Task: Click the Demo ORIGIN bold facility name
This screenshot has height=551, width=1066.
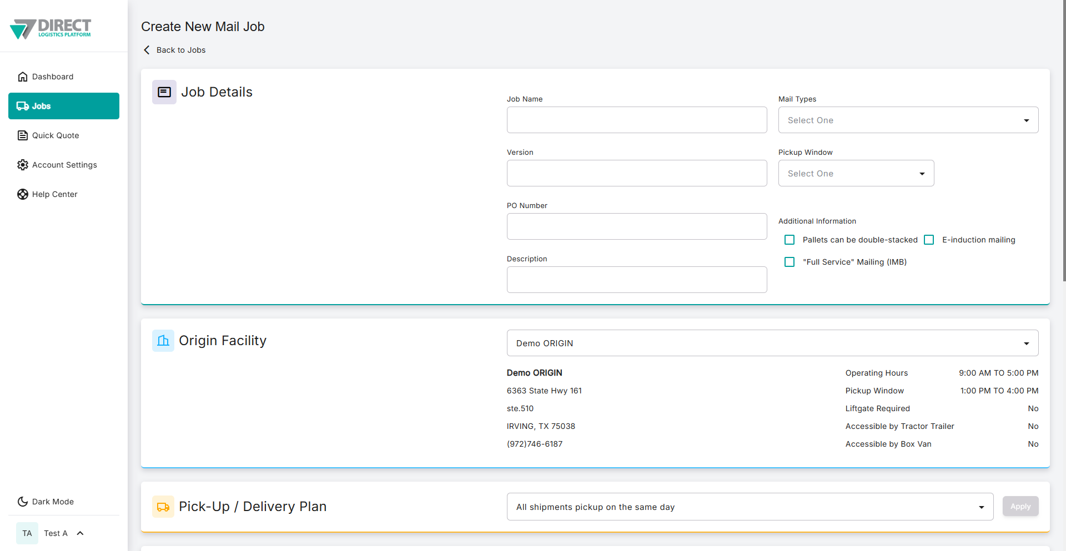Action: 535,373
